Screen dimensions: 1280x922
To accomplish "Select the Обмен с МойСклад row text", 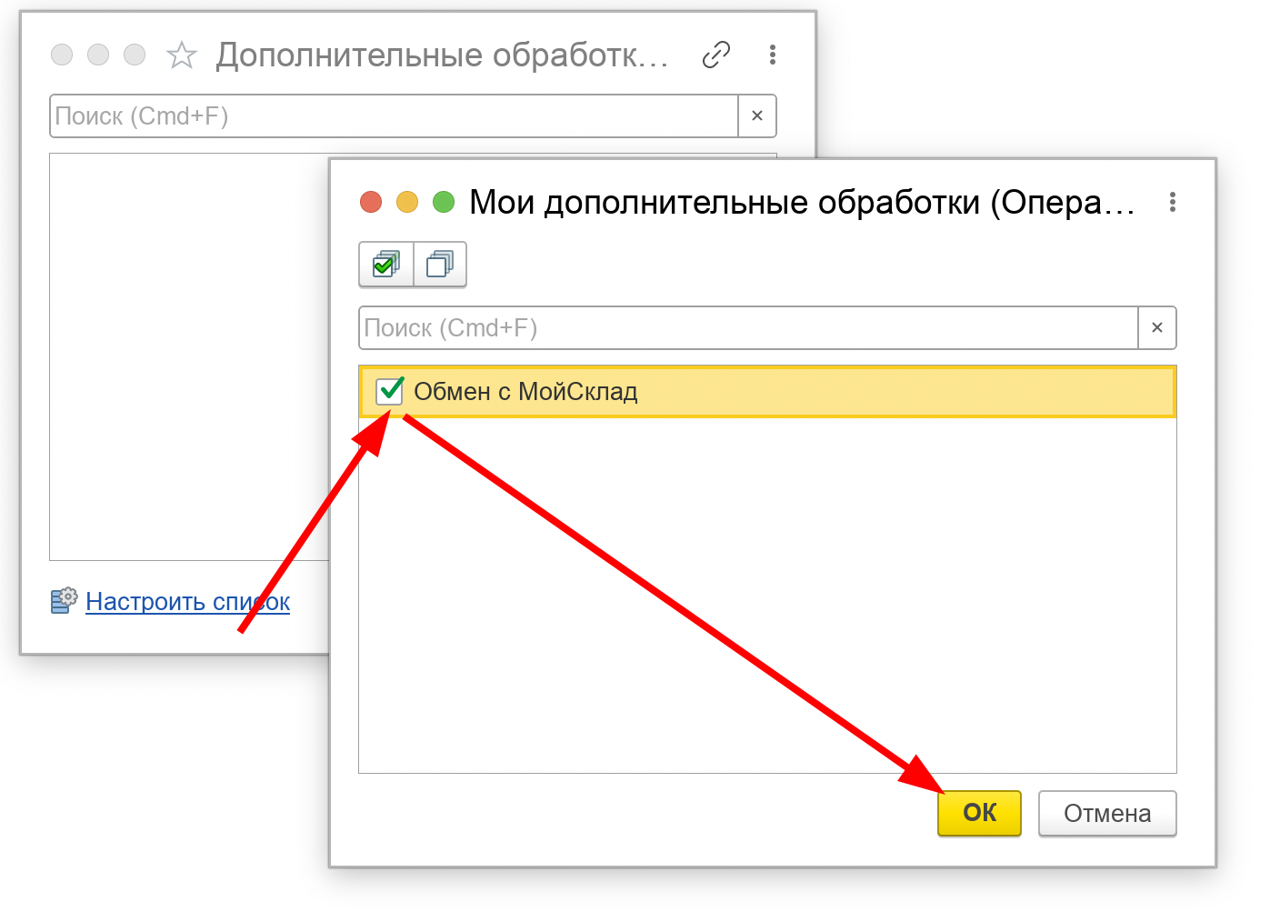I will click(x=525, y=392).
